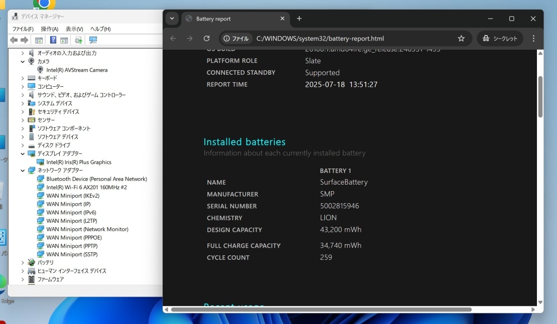Image resolution: width=557 pixels, height=324 pixels.
Task: Select ヒューマン インターフェイス デバイス category
Action: tap(72, 271)
